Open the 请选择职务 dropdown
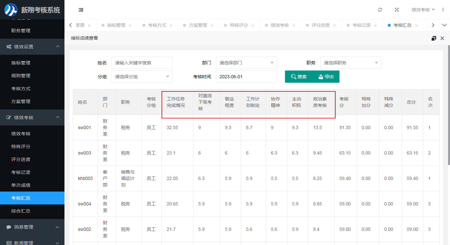The height and width of the screenshot is (245, 450). pos(351,63)
